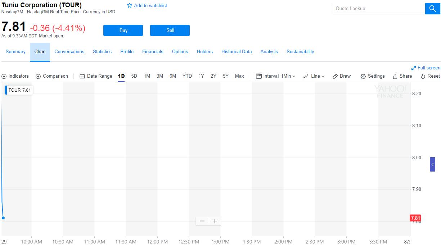Switch to the Historical Data tab
Image resolution: width=441 pixels, height=246 pixels.
click(x=237, y=52)
